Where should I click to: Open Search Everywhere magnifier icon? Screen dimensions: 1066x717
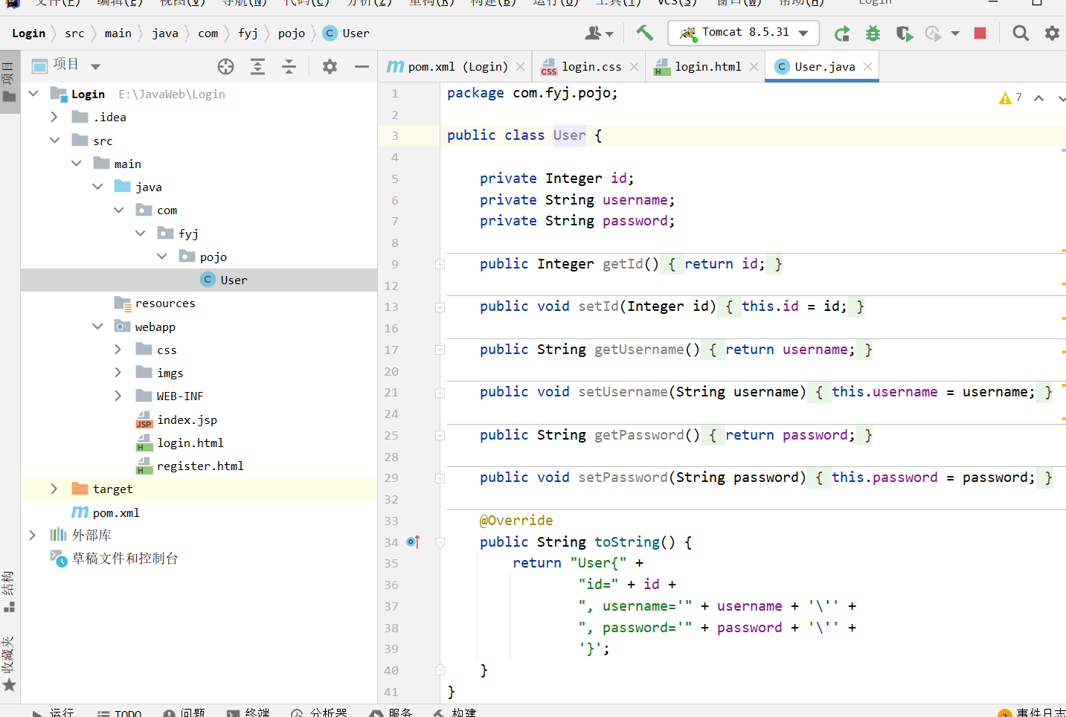click(1021, 33)
